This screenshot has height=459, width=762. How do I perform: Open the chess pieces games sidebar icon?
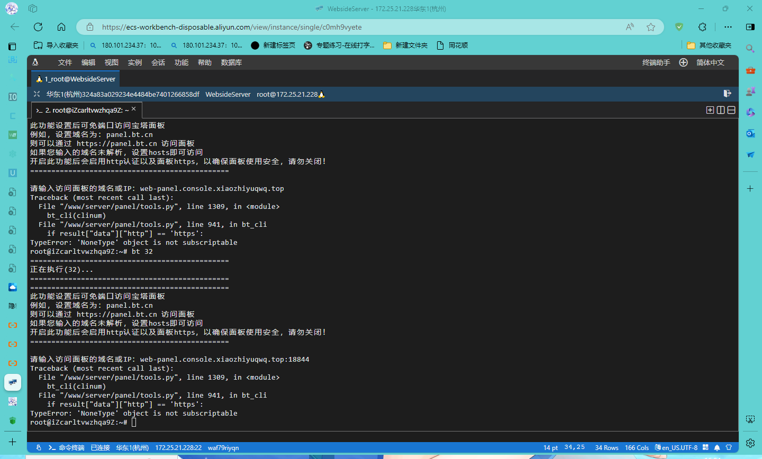tap(750, 91)
